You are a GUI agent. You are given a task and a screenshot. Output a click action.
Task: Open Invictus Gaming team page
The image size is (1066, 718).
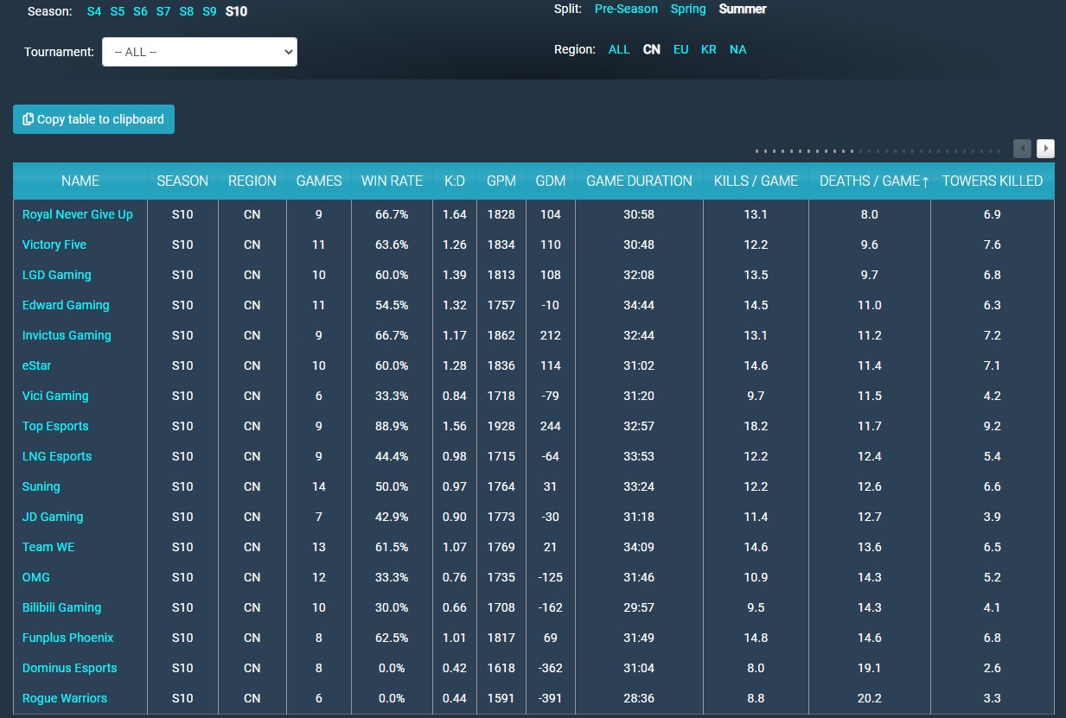pos(67,335)
